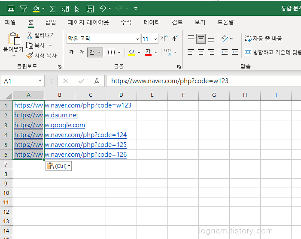Click the align left icon
The width and height of the screenshot is (301, 239).
190,52
